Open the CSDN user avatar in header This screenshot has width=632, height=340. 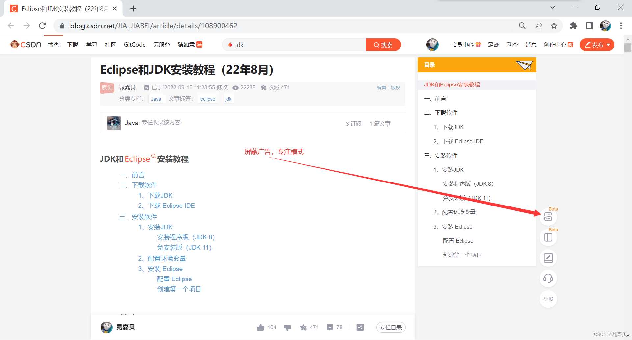pyautogui.click(x=432, y=44)
